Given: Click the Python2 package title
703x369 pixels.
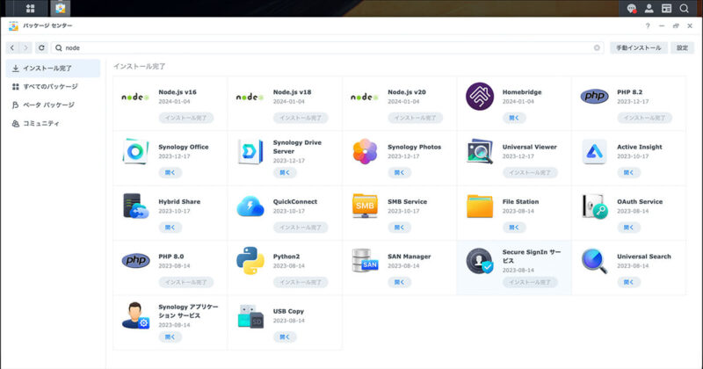Looking at the screenshot, I should pos(286,257).
